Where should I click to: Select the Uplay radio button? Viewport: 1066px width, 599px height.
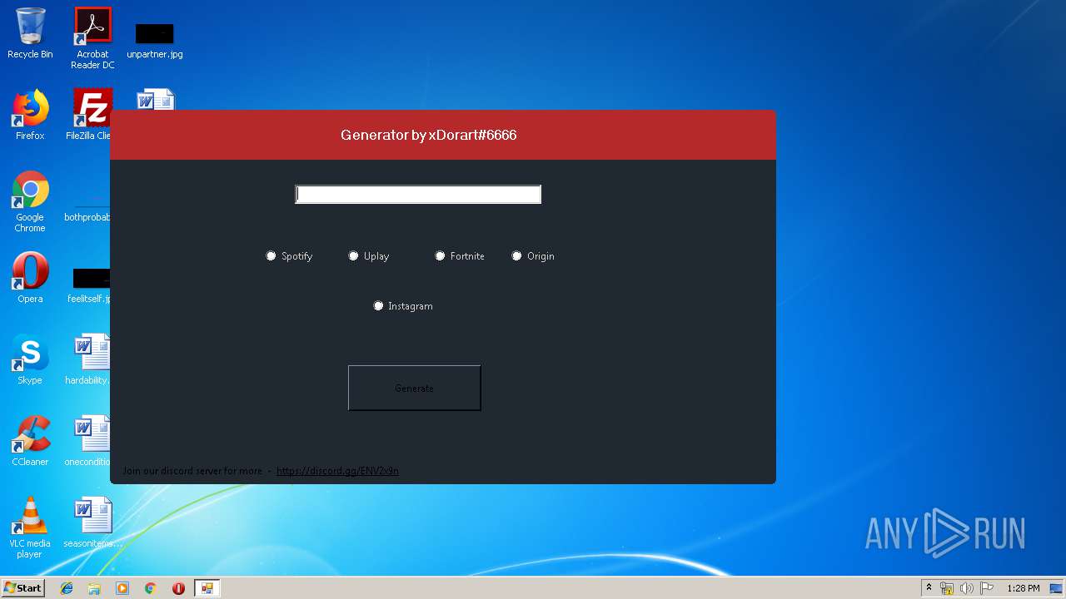pyautogui.click(x=369, y=256)
